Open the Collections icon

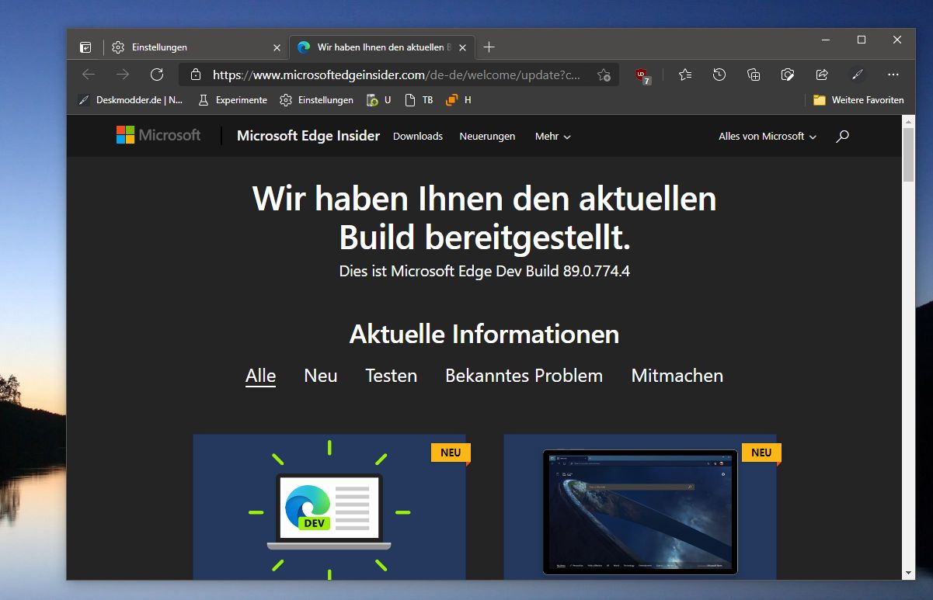tap(753, 75)
